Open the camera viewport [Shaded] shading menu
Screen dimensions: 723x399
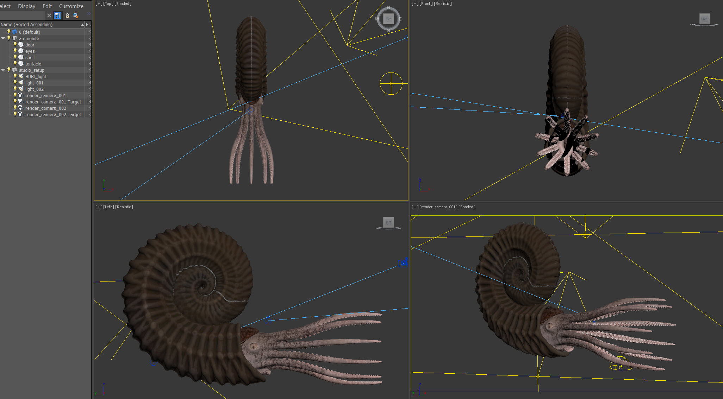pos(467,207)
